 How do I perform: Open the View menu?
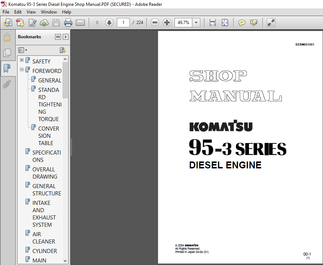(31, 12)
